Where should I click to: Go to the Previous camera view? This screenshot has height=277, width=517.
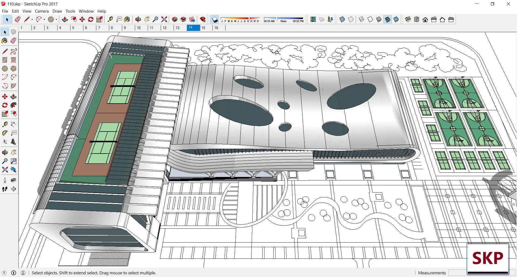click(13, 170)
